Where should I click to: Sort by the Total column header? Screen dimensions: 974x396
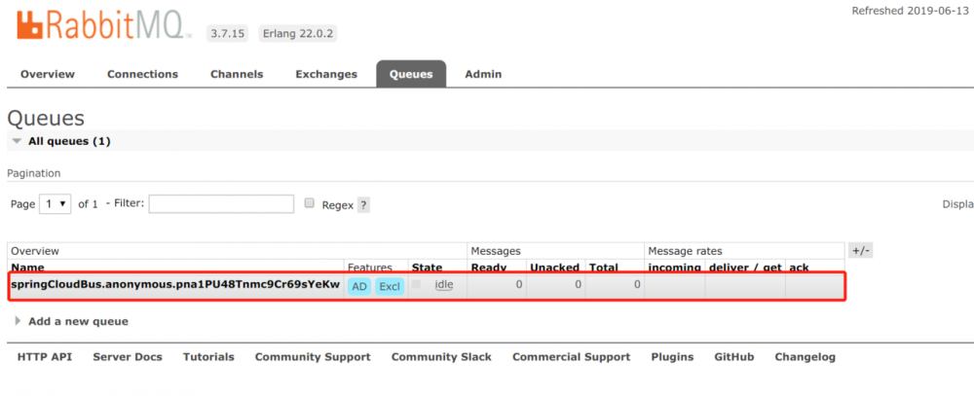pos(604,268)
